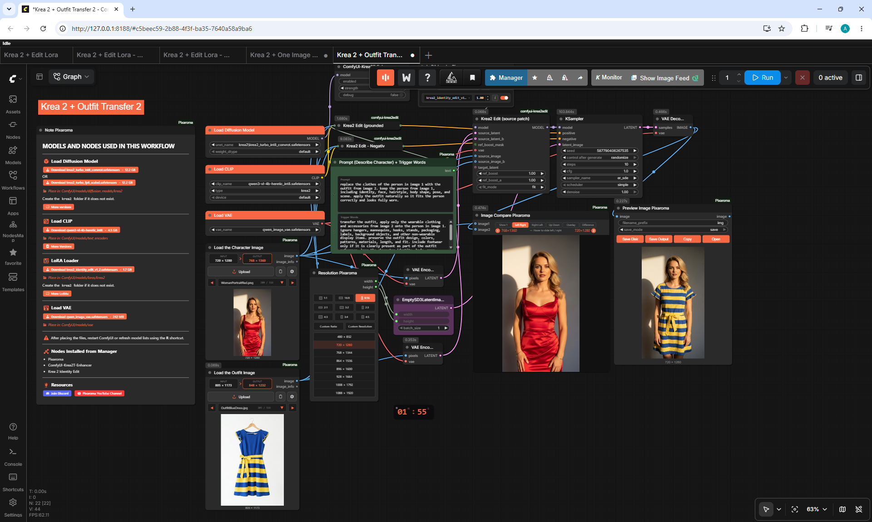Open the Nodes library panel
Viewport: 872px width, 522px height.
point(13,129)
